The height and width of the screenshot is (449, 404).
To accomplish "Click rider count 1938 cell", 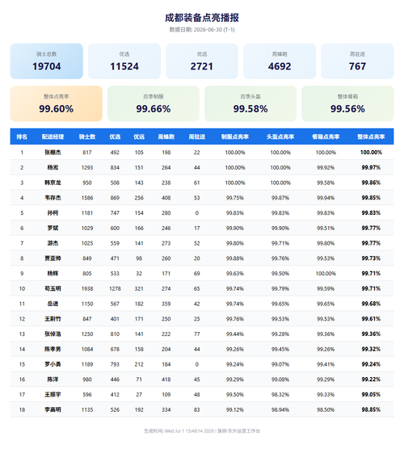I will 87,288.
